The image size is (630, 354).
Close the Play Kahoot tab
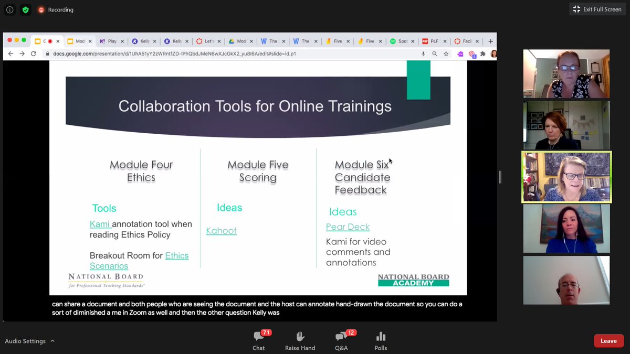coord(123,41)
